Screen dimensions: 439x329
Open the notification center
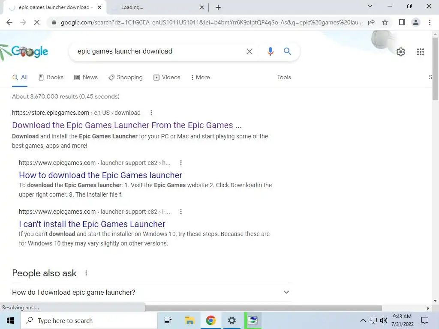point(425,320)
